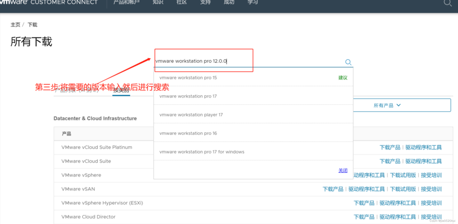
Task: Click 下载 in the breadcrumb
Action: pos(32,25)
